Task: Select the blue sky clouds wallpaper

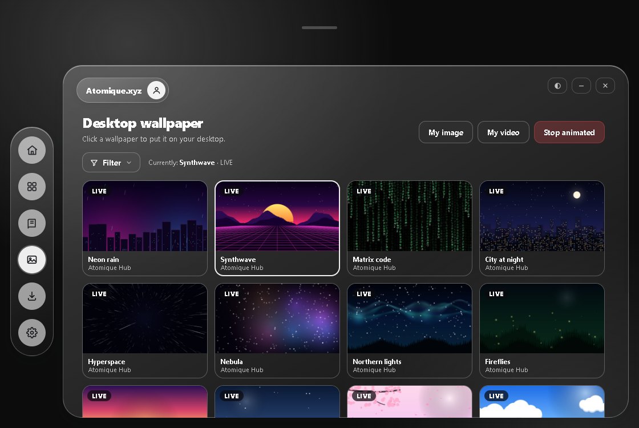Action: pos(542,402)
